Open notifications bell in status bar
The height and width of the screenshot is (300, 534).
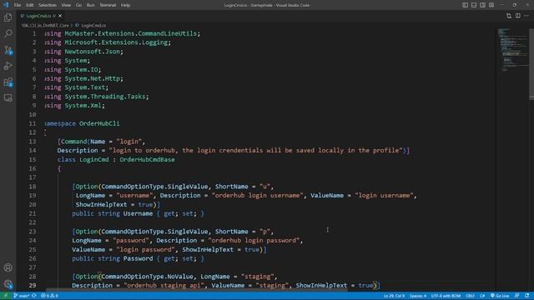click(x=526, y=296)
